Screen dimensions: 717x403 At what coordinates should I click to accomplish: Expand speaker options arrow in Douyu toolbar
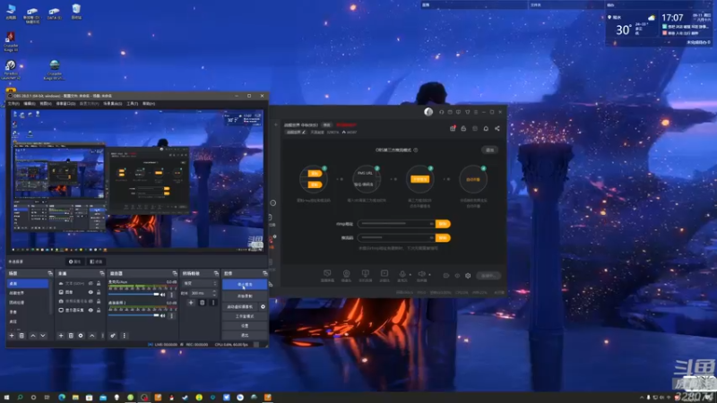click(x=429, y=275)
